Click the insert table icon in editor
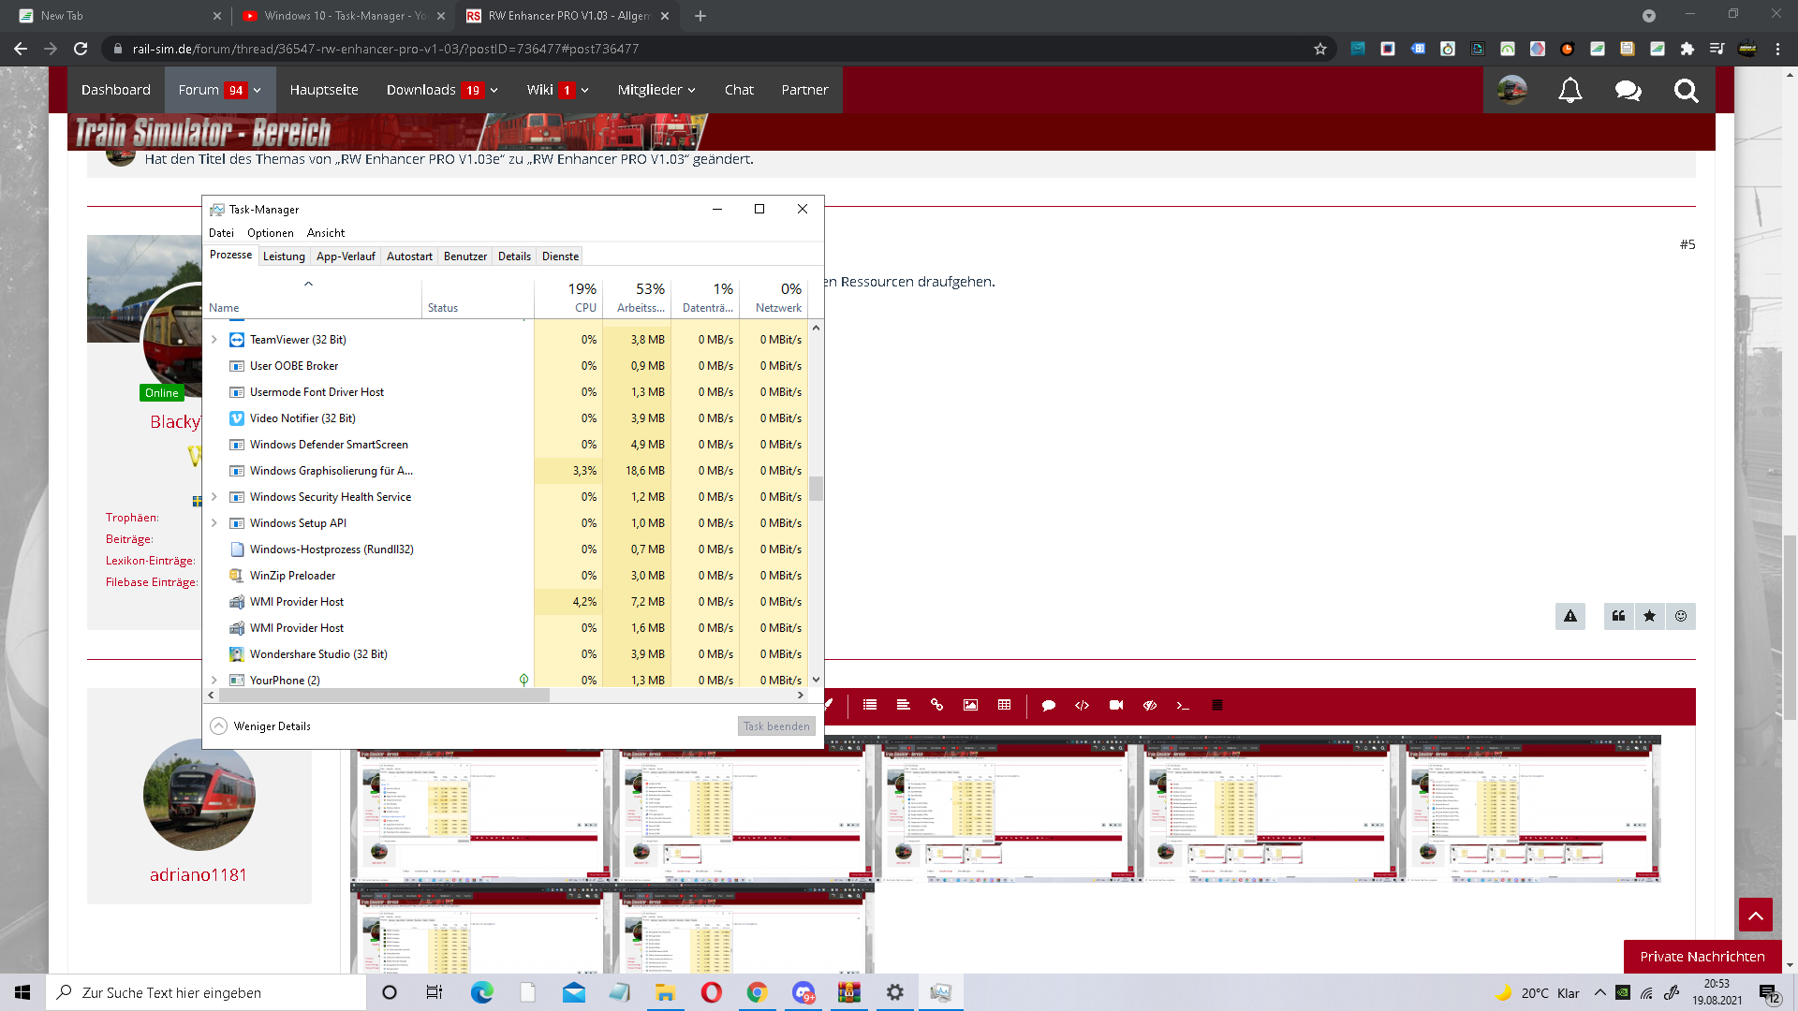The height and width of the screenshot is (1011, 1798). pyautogui.click(x=1004, y=705)
